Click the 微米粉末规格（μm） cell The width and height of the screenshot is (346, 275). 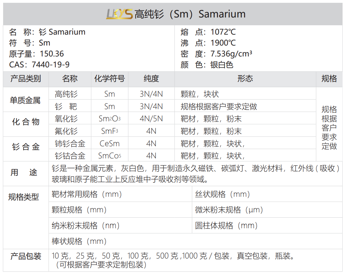[x=229, y=210]
